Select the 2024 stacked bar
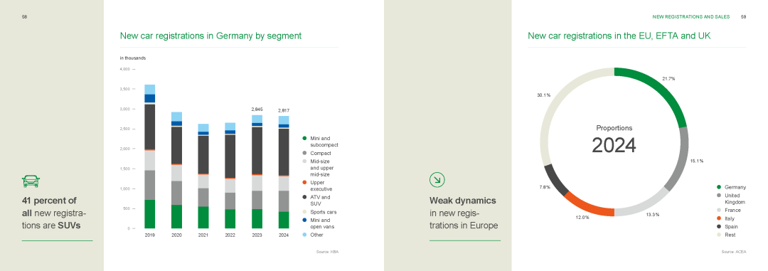This screenshot has width=768, height=271. (x=284, y=172)
